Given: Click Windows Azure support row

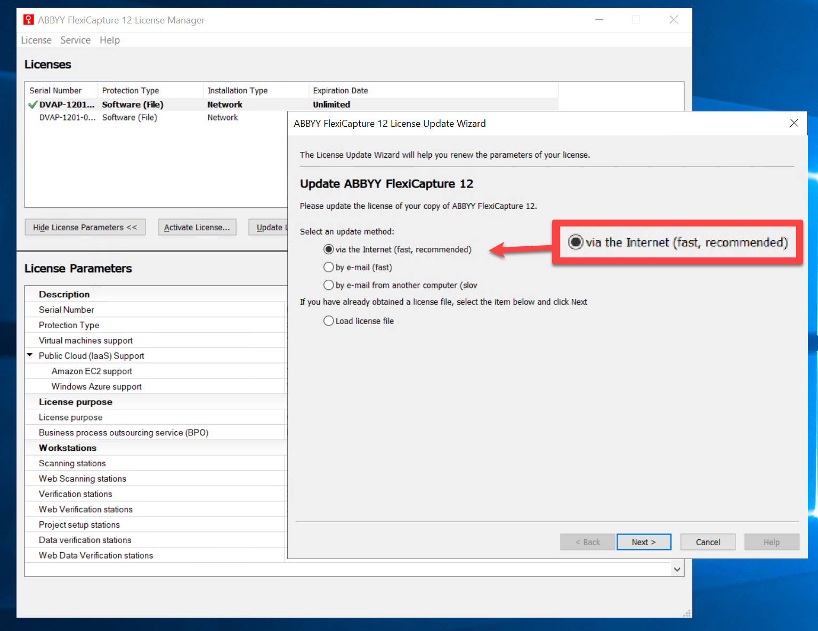Looking at the screenshot, I should [155, 386].
